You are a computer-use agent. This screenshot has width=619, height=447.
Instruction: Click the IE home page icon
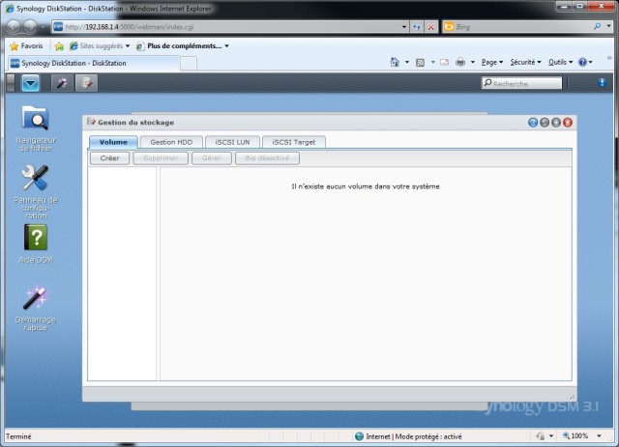tap(395, 62)
